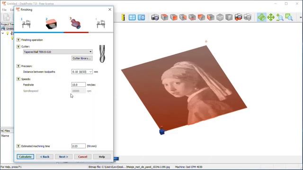Click the Name column header

5,136
